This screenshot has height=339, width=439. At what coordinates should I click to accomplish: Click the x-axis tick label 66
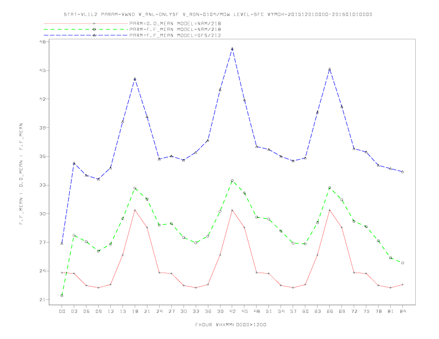(330, 311)
